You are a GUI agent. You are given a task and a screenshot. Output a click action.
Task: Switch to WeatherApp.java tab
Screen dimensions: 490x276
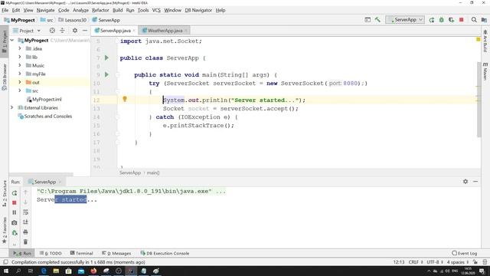click(165, 31)
